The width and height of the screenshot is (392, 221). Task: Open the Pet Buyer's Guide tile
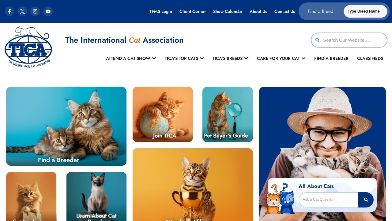228,114
